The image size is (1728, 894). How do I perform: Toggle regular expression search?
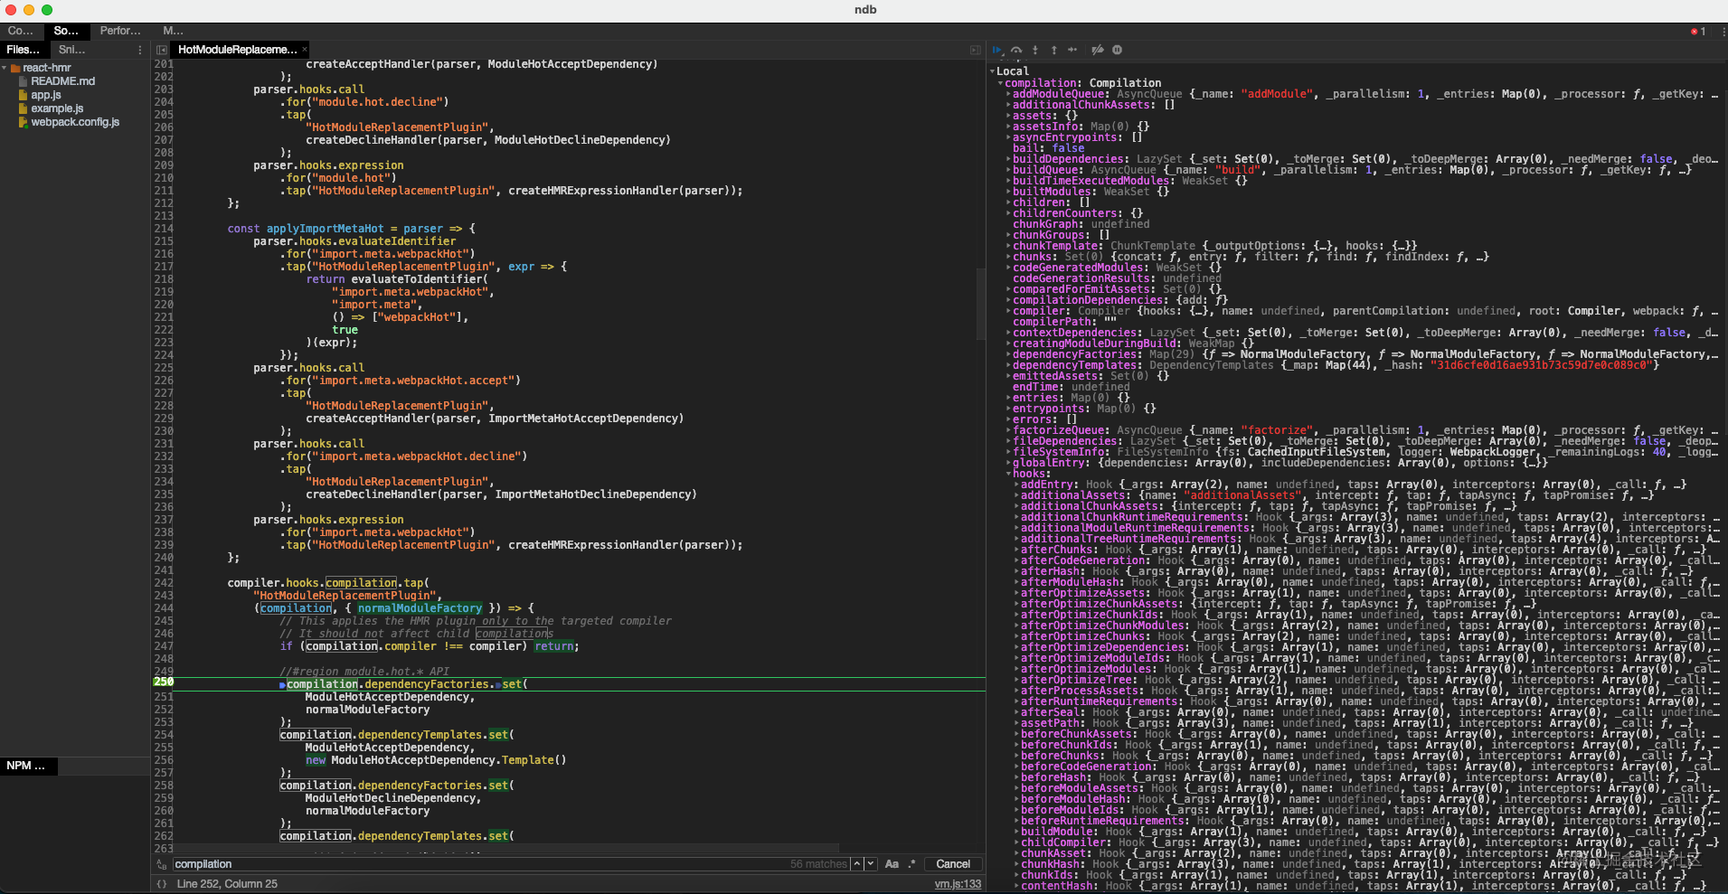(x=911, y=864)
